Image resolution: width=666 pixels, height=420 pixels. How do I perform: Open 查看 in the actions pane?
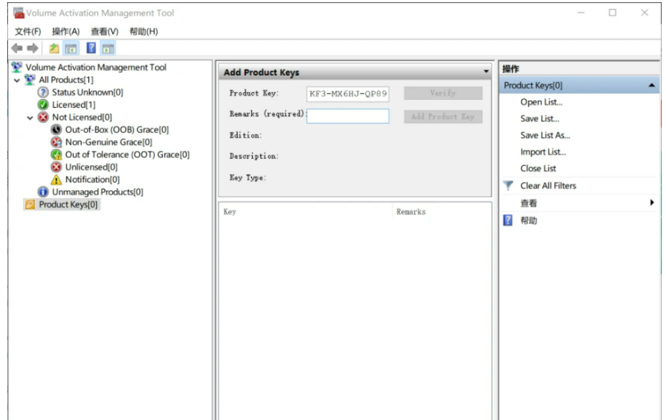(528, 203)
